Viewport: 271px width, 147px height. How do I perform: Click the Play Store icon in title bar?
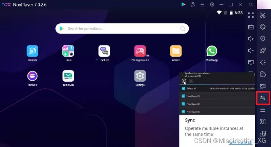pyautogui.click(x=183, y=4)
